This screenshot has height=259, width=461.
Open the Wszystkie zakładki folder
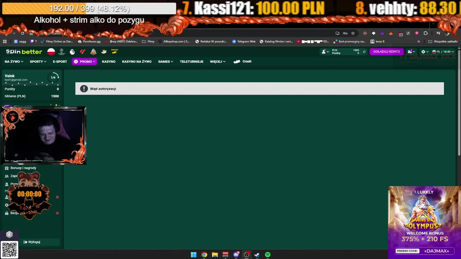point(443,41)
